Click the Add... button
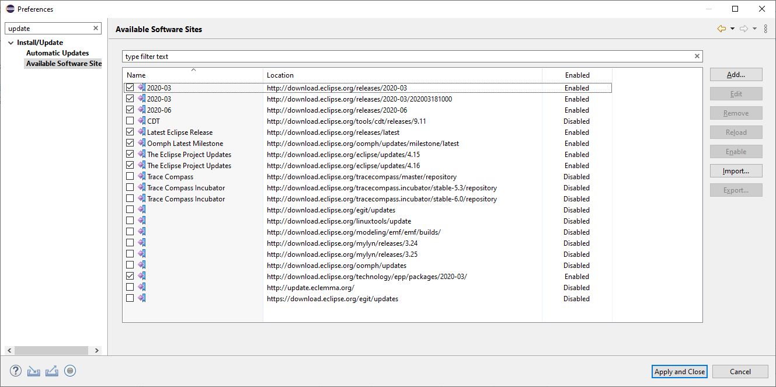The width and height of the screenshot is (776, 387). (736, 75)
